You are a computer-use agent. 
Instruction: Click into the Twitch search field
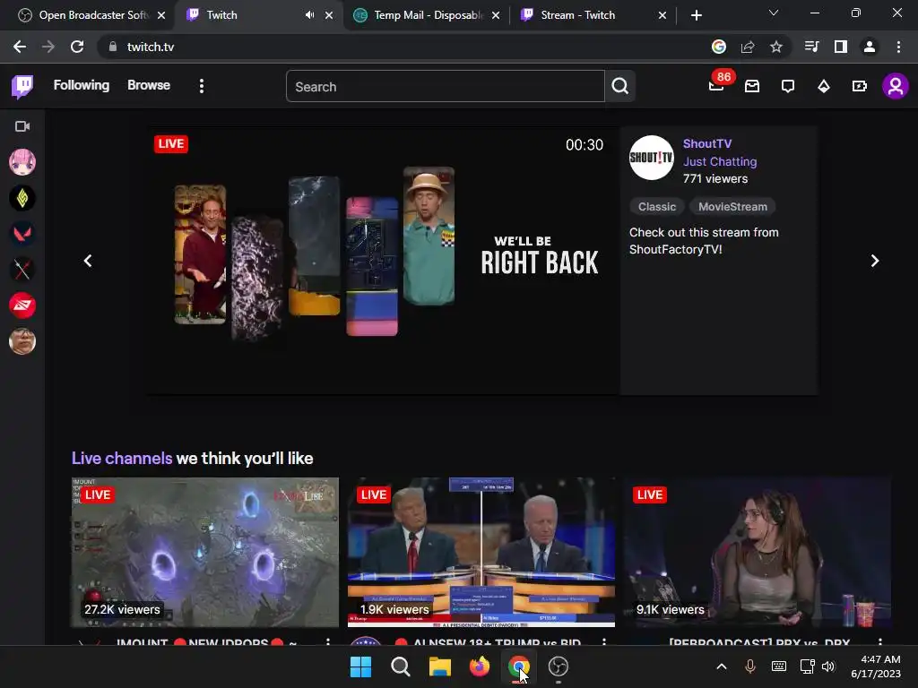[445, 87]
